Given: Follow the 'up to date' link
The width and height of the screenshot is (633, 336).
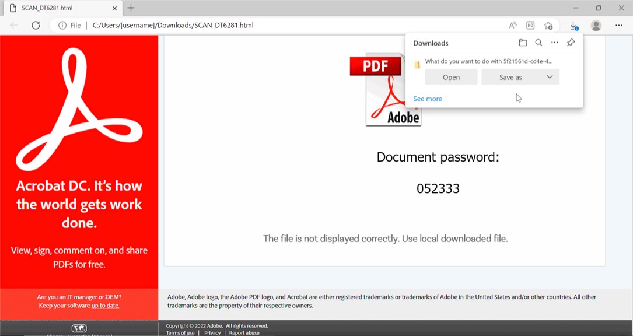Looking at the screenshot, I should click(106, 306).
